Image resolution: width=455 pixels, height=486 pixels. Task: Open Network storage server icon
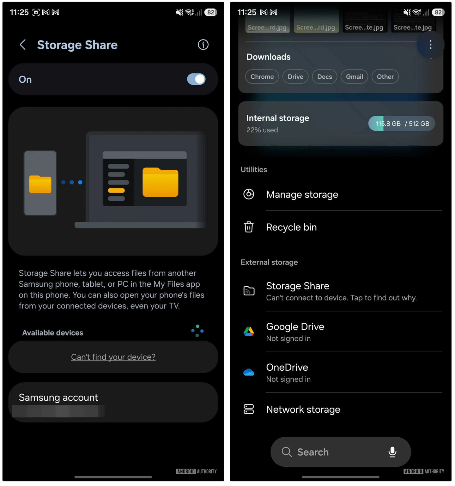pyautogui.click(x=249, y=409)
